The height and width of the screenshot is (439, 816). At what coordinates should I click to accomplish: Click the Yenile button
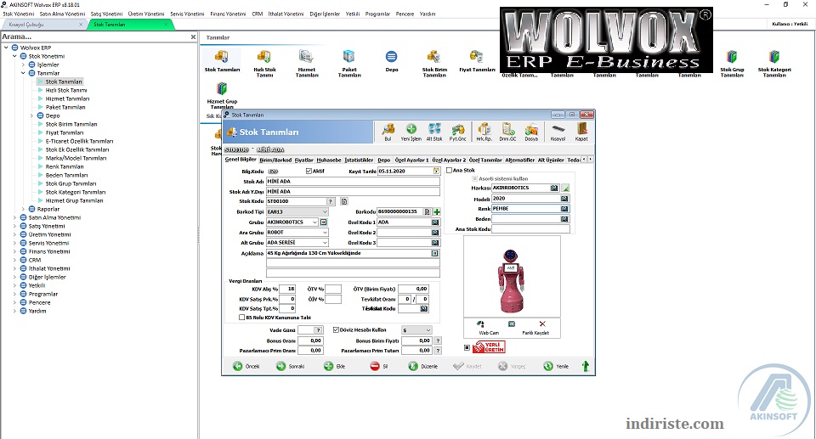point(556,366)
